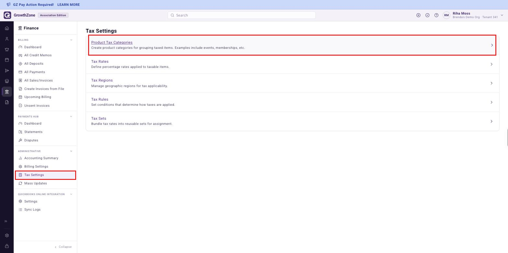This screenshot has height=253, width=508.
Task: Open the checkmark tasks icon in header
Action: point(427,15)
